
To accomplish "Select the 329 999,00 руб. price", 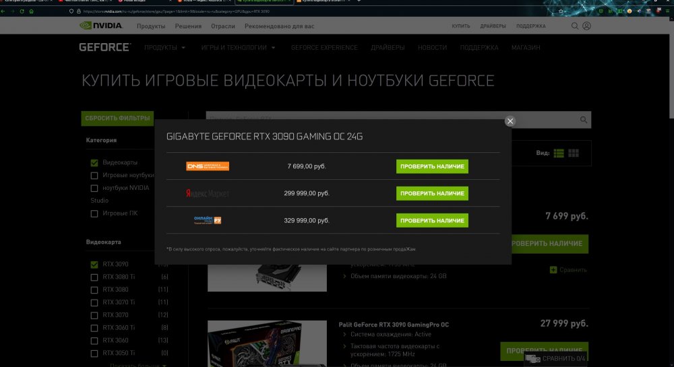I will pos(307,221).
